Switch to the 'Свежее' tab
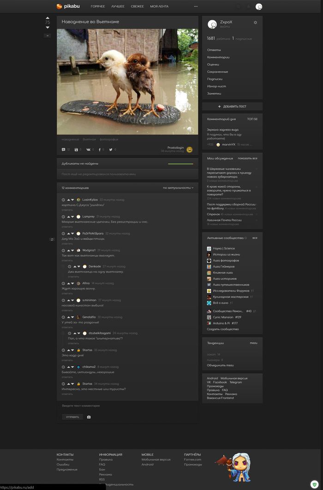323x490 pixels. pyautogui.click(x=137, y=6)
